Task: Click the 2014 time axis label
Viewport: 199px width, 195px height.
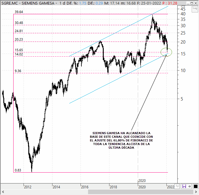Action: tap(56, 187)
